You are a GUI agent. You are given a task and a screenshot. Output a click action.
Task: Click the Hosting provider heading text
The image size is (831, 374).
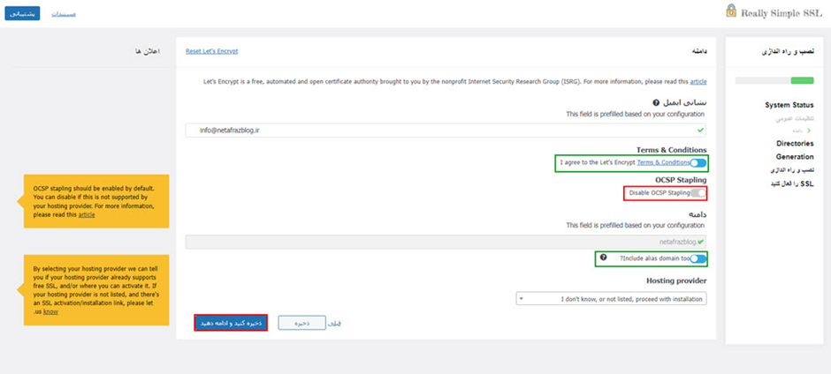click(x=676, y=280)
